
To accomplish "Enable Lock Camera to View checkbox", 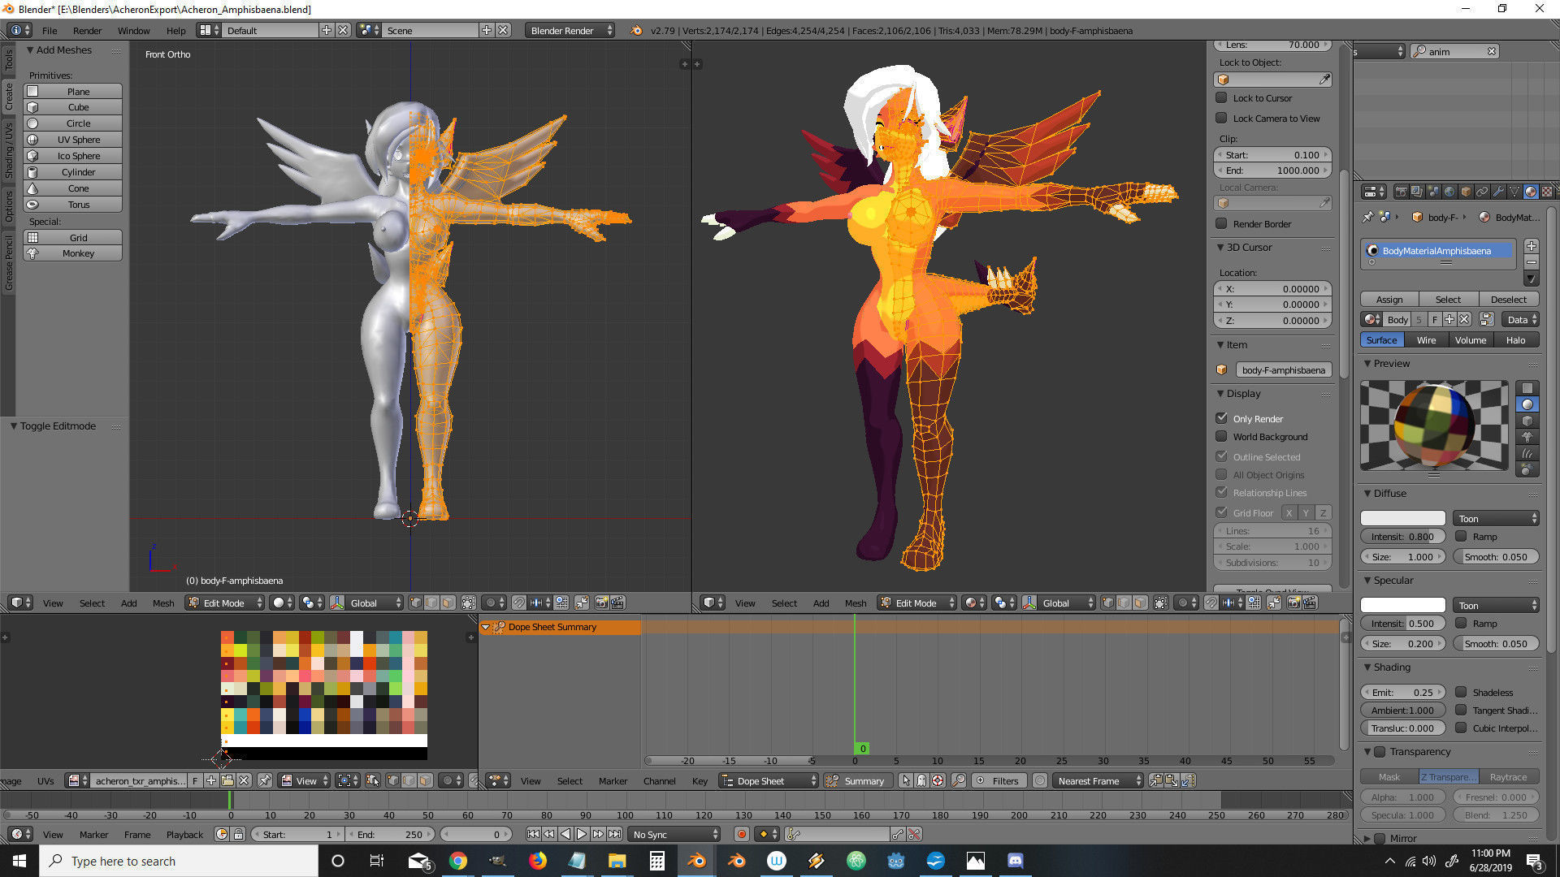I will pyautogui.click(x=1221, y=118).
